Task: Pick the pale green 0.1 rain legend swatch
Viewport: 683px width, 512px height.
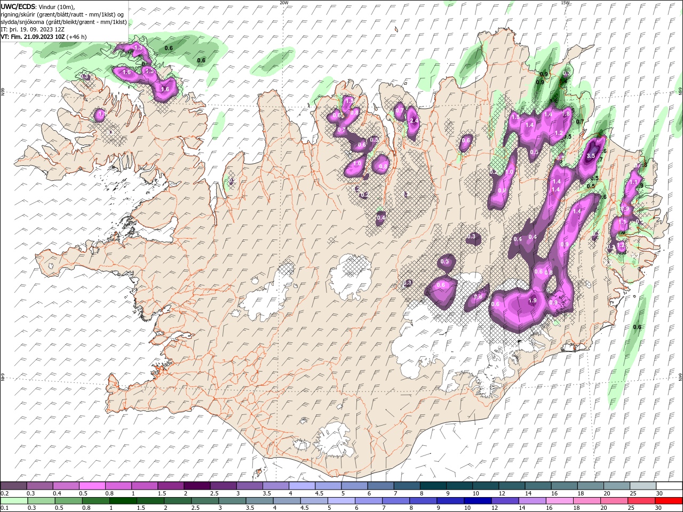Action: click(x=15, y=500)
